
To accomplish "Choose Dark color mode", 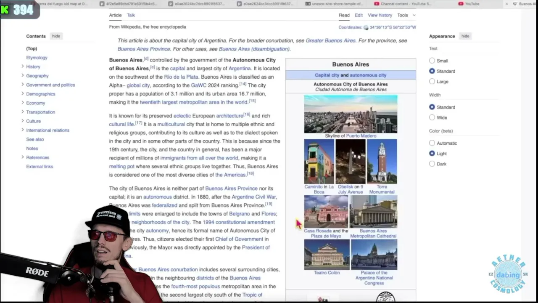I will tap(432, 164).
